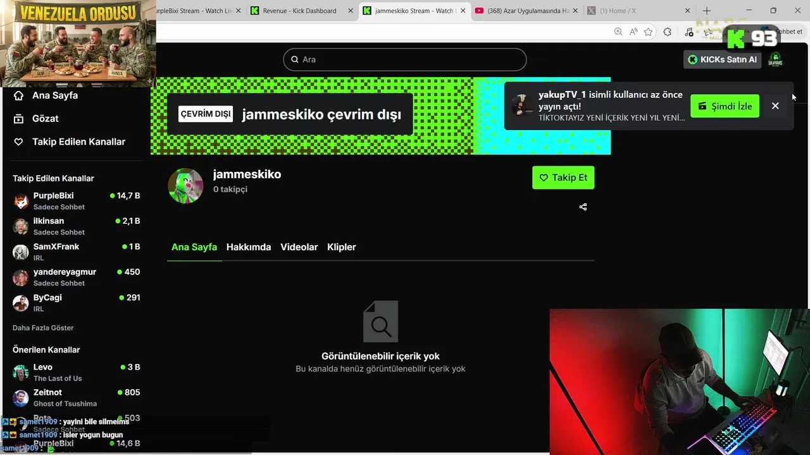The image size is (810, 455).
Task: Switch to the Hakkımda tab
Action: (249, 247)
